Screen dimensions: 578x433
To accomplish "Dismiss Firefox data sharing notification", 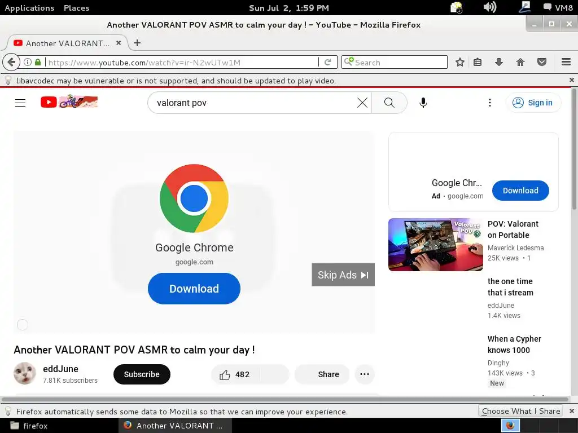I will pos(571,411).
